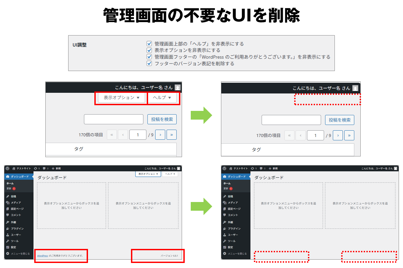Select ダッシュボード menu in the left dashboard sidebar
The image size is (403, 268).
point(19,176)
